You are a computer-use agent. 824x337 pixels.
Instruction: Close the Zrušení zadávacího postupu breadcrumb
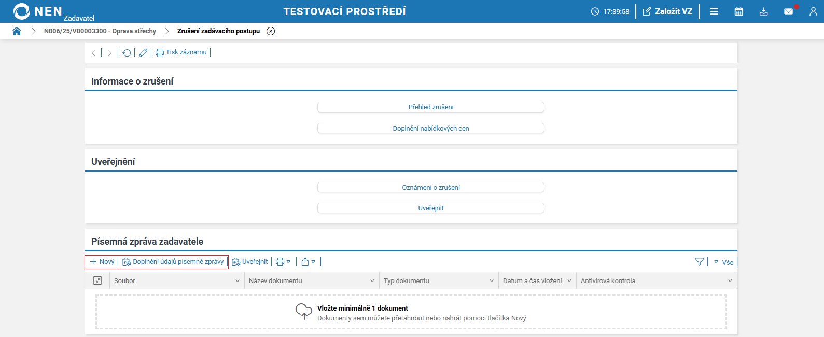[x=271, y=31]
